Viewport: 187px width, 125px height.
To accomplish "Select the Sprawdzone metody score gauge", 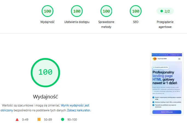I will (106, 11).
